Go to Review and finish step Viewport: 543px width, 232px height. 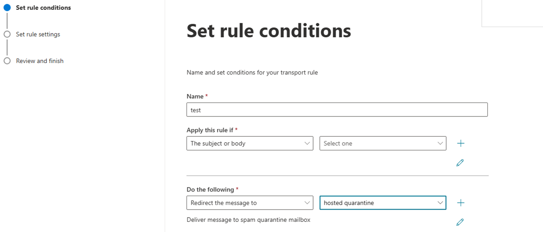tap(40, 61)
